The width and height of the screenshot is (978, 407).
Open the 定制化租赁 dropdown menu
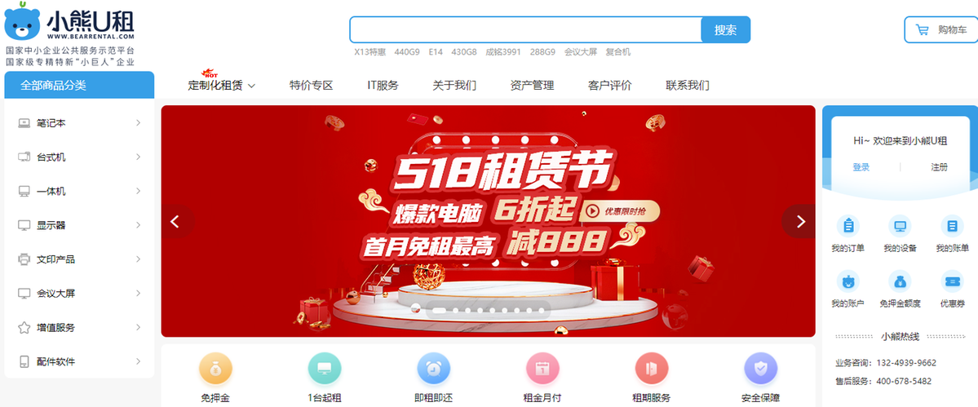click(x=221, y=86)
